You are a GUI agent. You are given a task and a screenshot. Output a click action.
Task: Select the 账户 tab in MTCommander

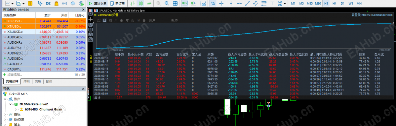click(152, 21)
